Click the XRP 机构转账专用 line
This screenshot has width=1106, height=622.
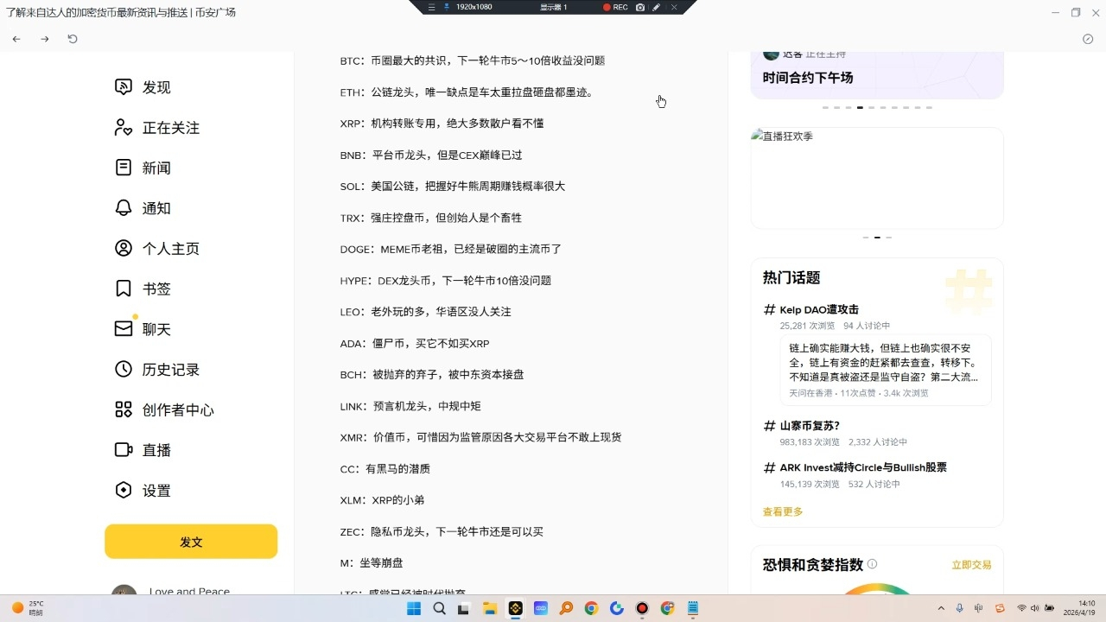(442, 124)
